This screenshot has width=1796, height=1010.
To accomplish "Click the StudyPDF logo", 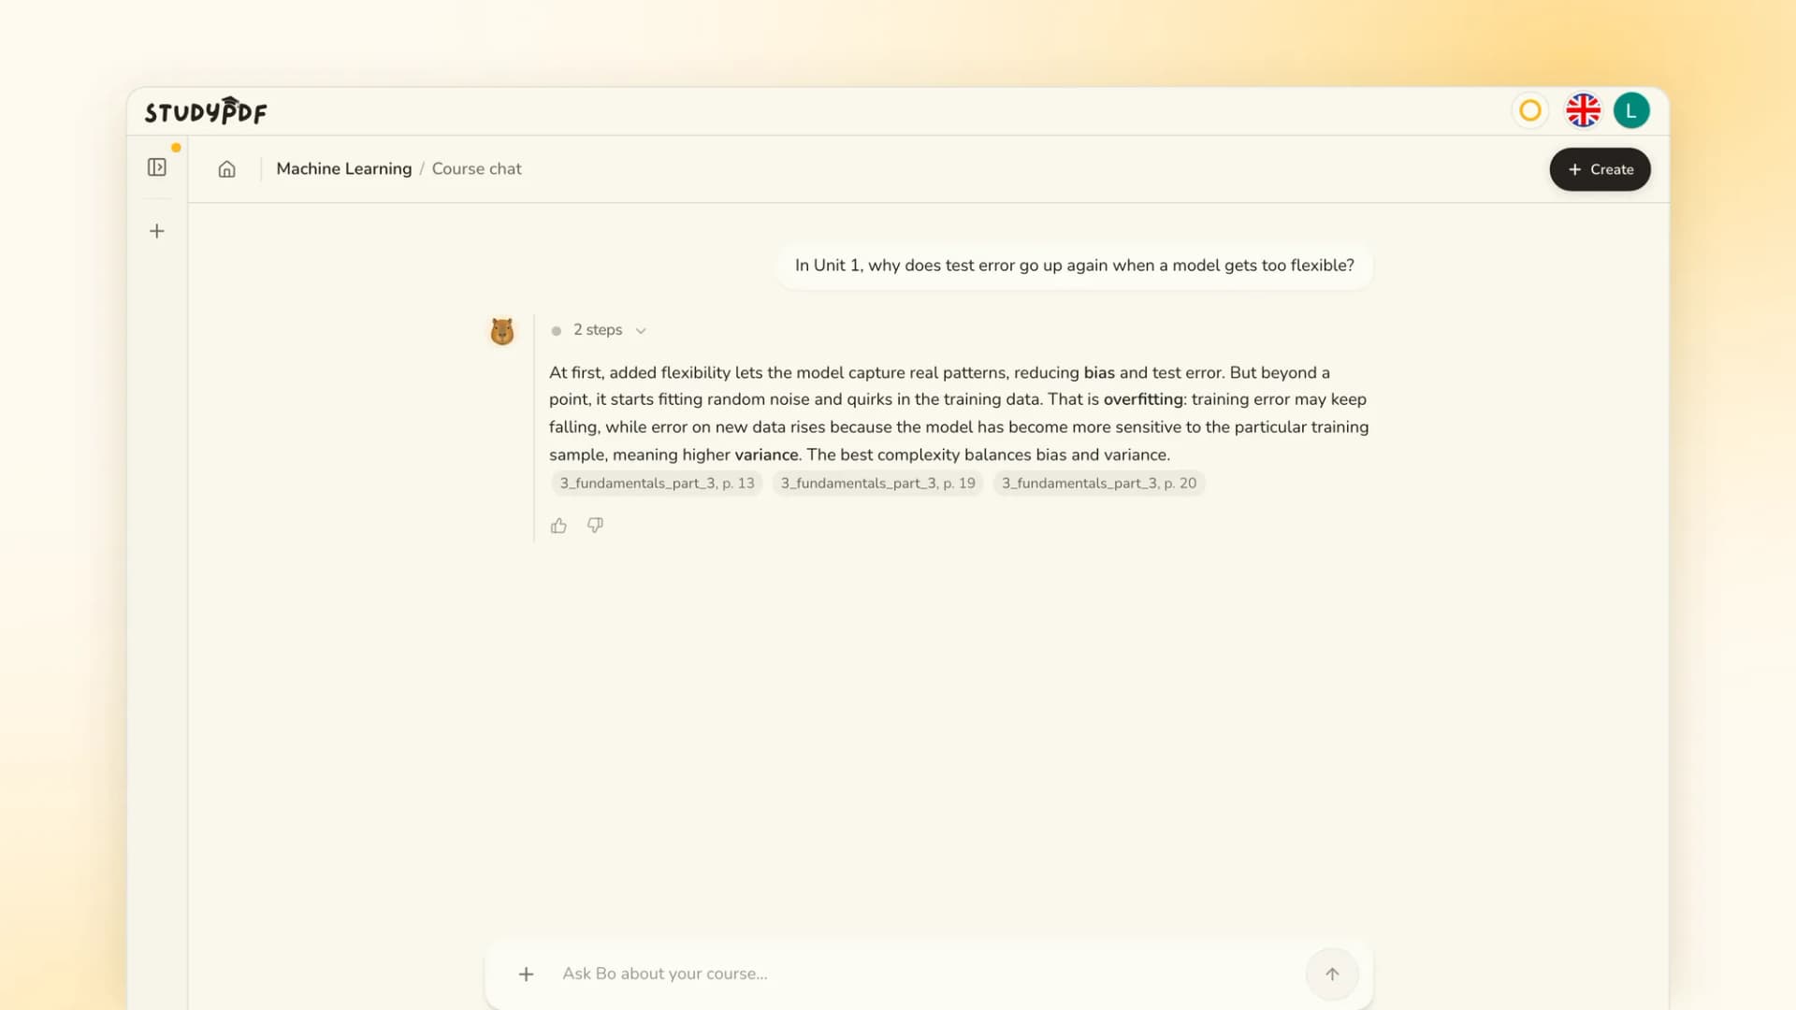I will coord(206,110).
